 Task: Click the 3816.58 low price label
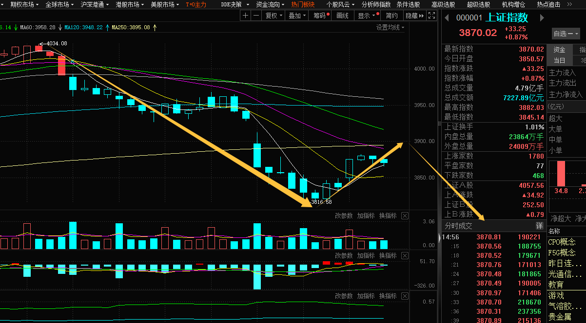click(322, 202)
